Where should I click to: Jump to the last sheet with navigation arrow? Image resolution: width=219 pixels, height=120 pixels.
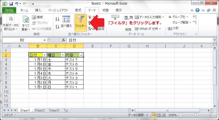point(15,110)
